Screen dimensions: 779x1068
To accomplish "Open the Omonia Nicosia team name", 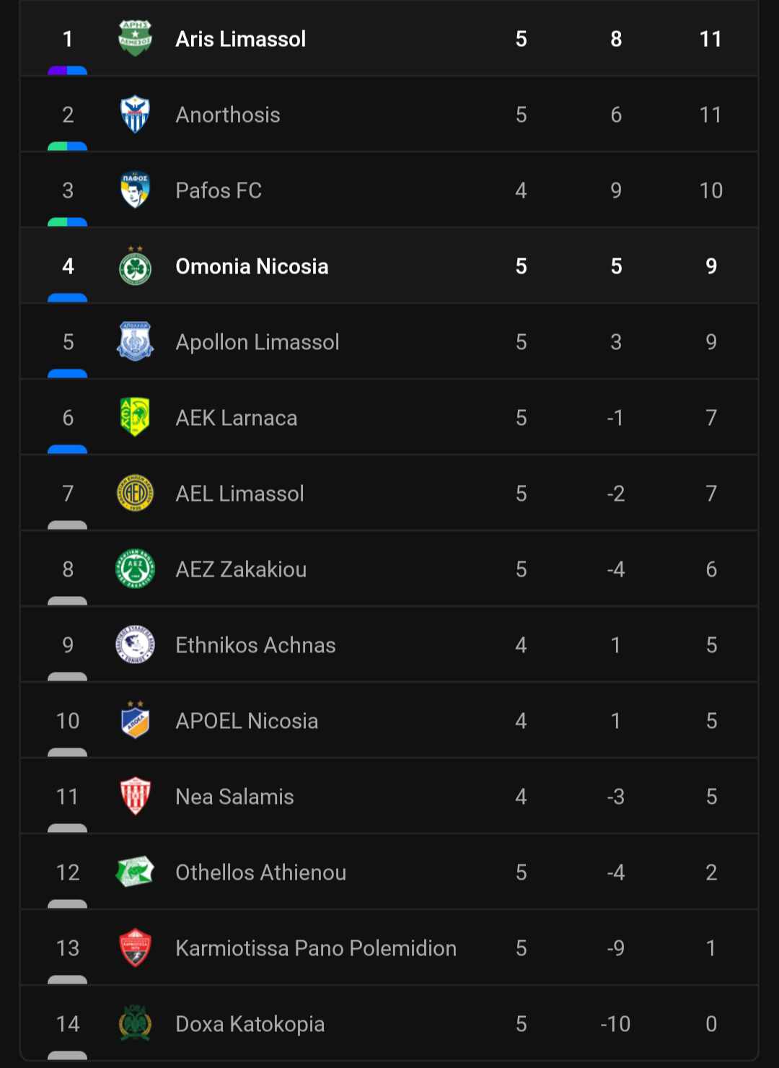I will point(252,266).
